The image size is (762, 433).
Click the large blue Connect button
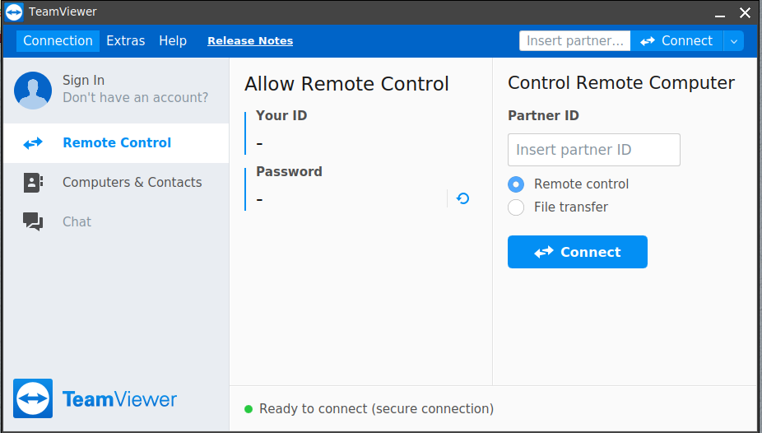(x=578, y=252)
